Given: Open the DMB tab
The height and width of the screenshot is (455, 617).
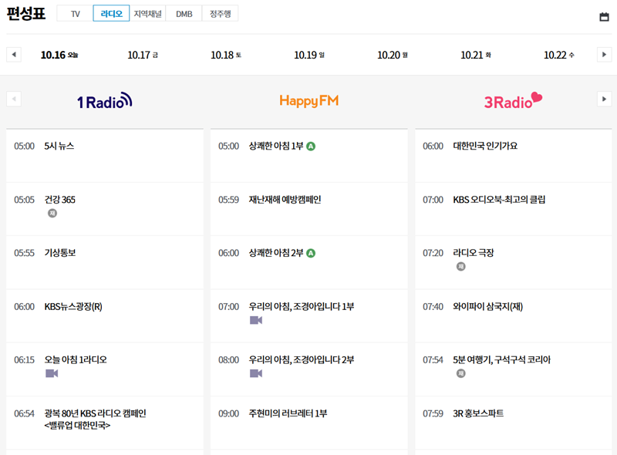Looking at the screenshot, I should pyautogui.click(x=184, y=14).
